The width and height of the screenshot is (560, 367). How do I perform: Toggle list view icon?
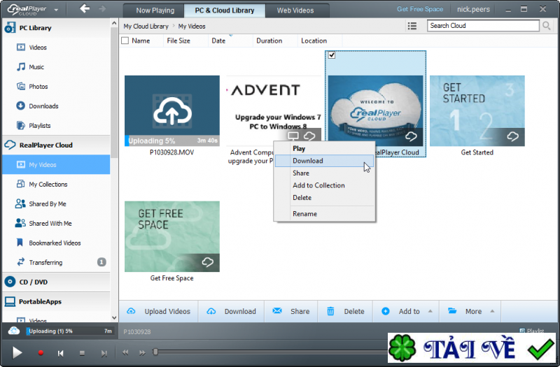(412, 26)
